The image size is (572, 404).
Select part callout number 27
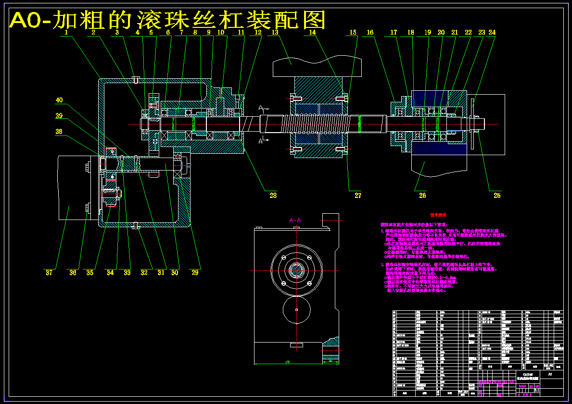(358, 196)
